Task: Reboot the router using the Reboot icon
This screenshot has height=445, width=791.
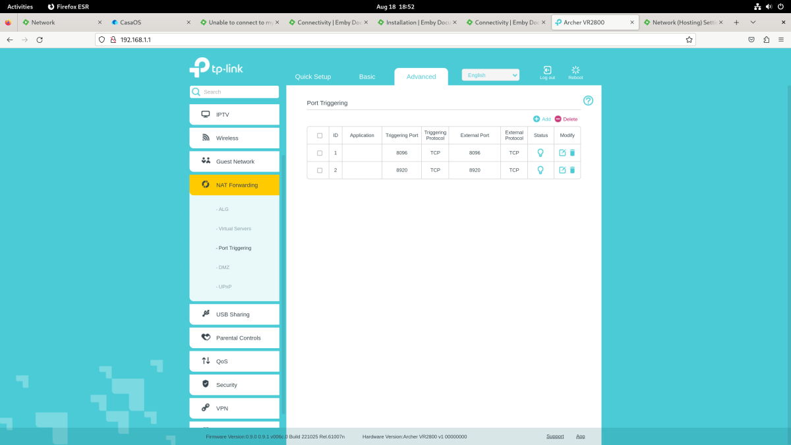Action: click(575, 72)
